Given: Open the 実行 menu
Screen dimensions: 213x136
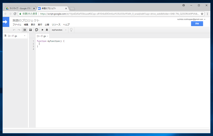Looking at the screenshot, I should click(40, 25).
